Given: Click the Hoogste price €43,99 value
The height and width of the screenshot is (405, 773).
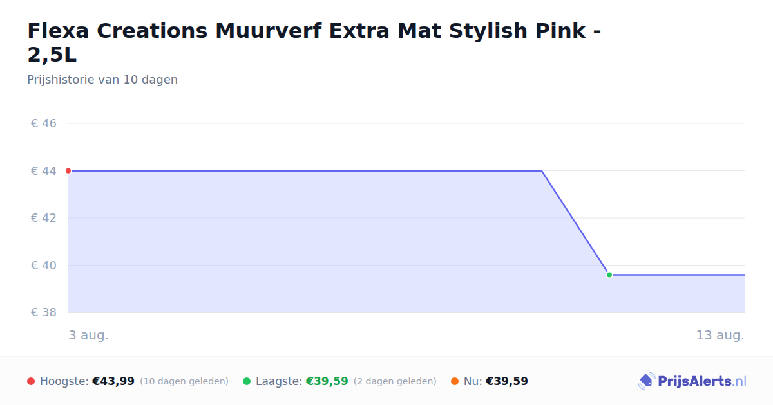Looking at the screenshot, I should (113, 381).
